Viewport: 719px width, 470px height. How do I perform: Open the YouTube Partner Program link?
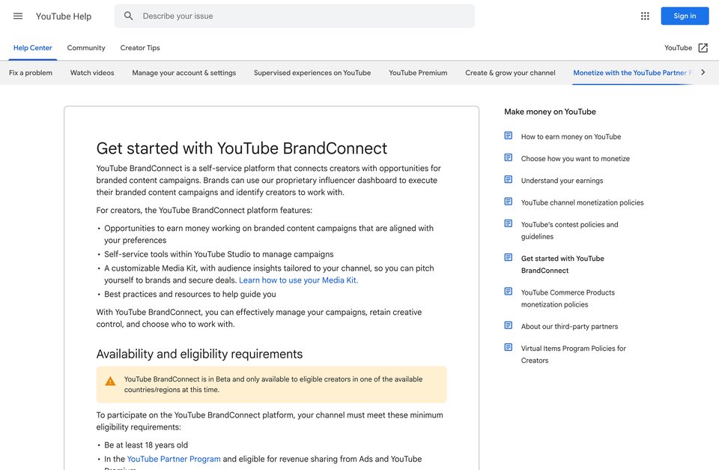[174, 459]
